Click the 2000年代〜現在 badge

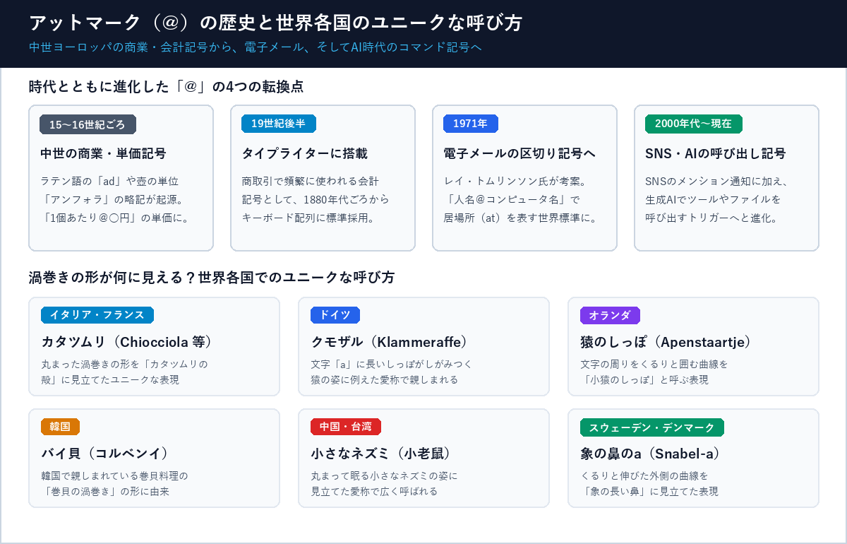point(694,124)
